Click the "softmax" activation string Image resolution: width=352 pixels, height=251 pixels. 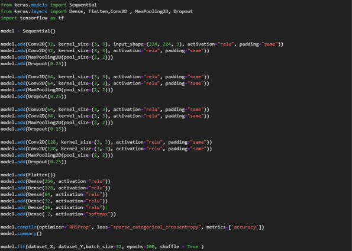point(98,214)
